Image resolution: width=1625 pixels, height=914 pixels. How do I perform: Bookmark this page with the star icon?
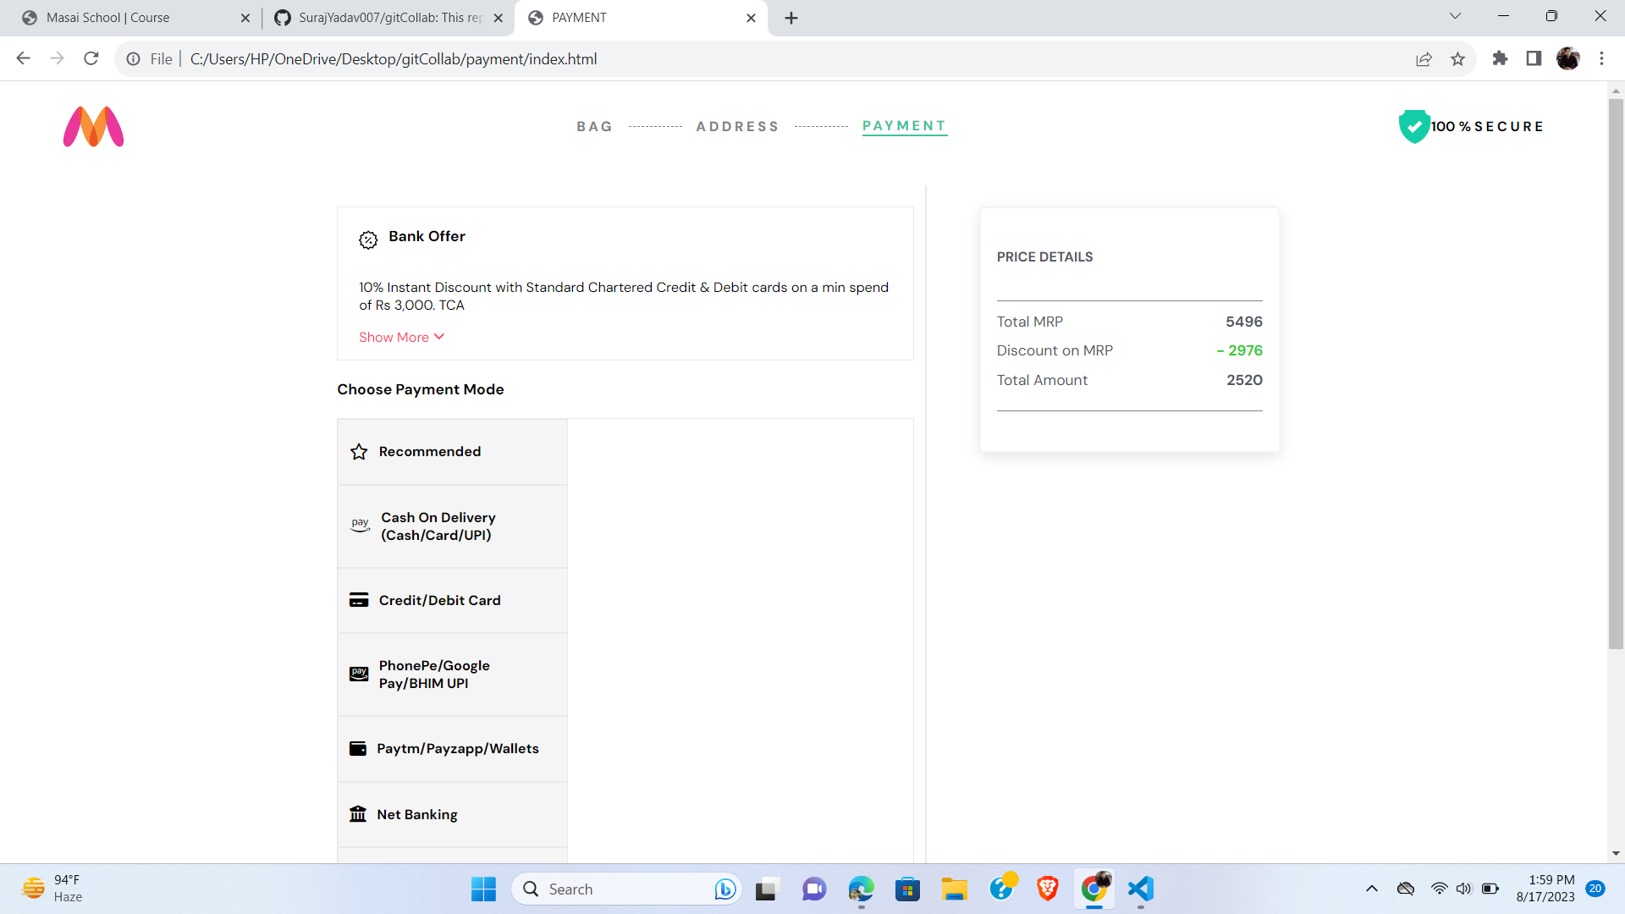click(1458, 58)
